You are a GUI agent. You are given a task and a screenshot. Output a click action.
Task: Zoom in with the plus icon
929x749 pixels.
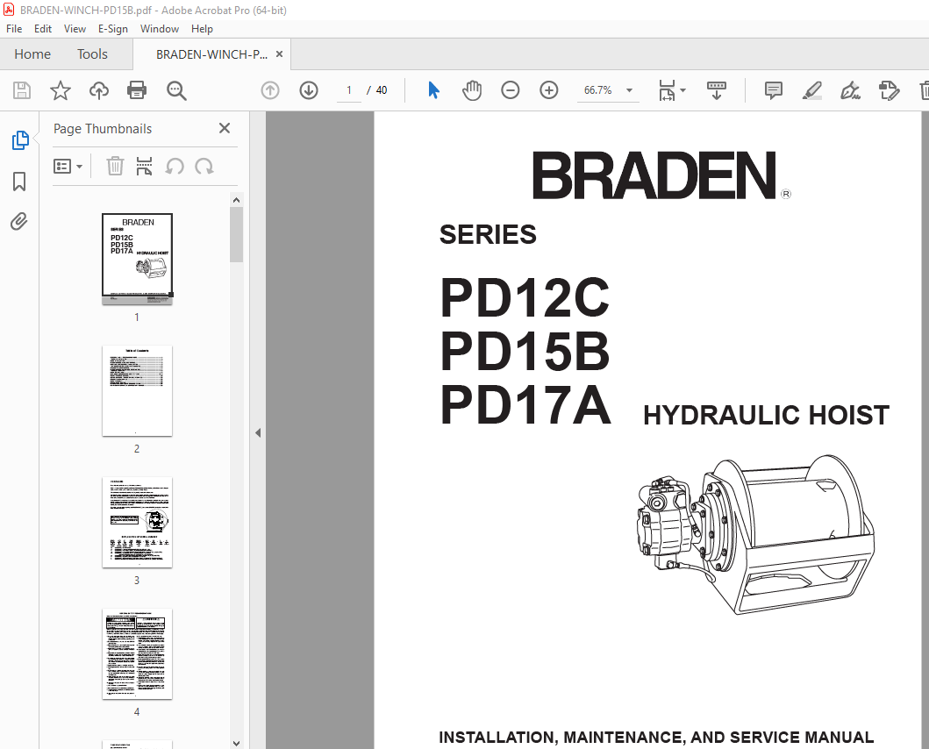coord(549,90)
